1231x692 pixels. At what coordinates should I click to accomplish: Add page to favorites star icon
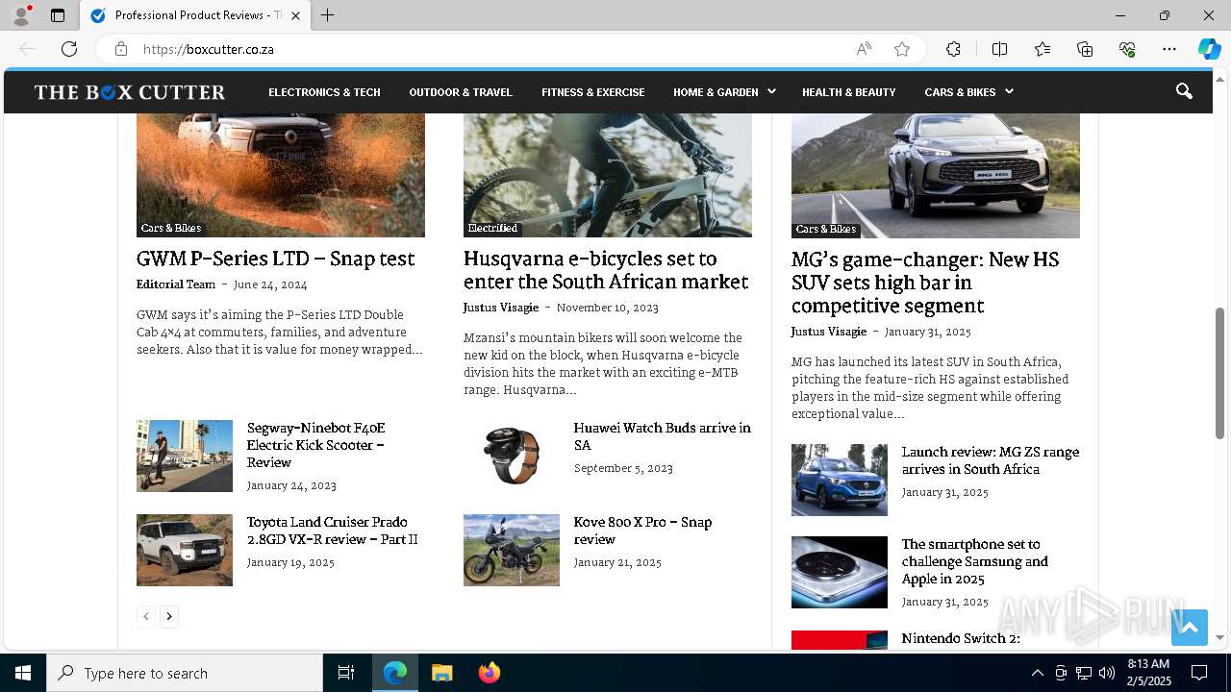[x=902, y=49]
